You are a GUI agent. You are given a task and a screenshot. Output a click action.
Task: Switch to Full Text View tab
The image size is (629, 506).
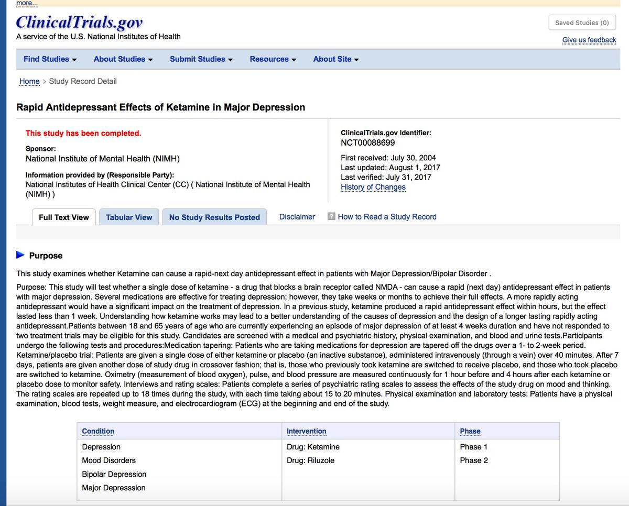(64, 217)
